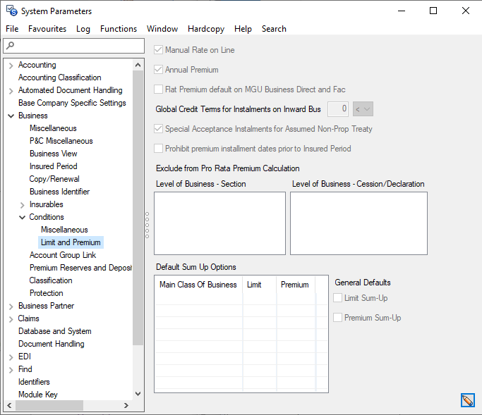
Task: Collapse the Conditions tree node
Action: [x=22, y=217]
